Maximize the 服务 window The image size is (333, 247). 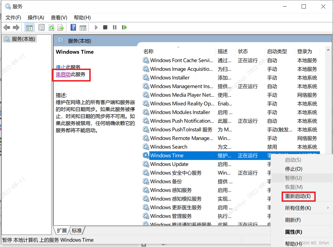click(x=304, y=6)
